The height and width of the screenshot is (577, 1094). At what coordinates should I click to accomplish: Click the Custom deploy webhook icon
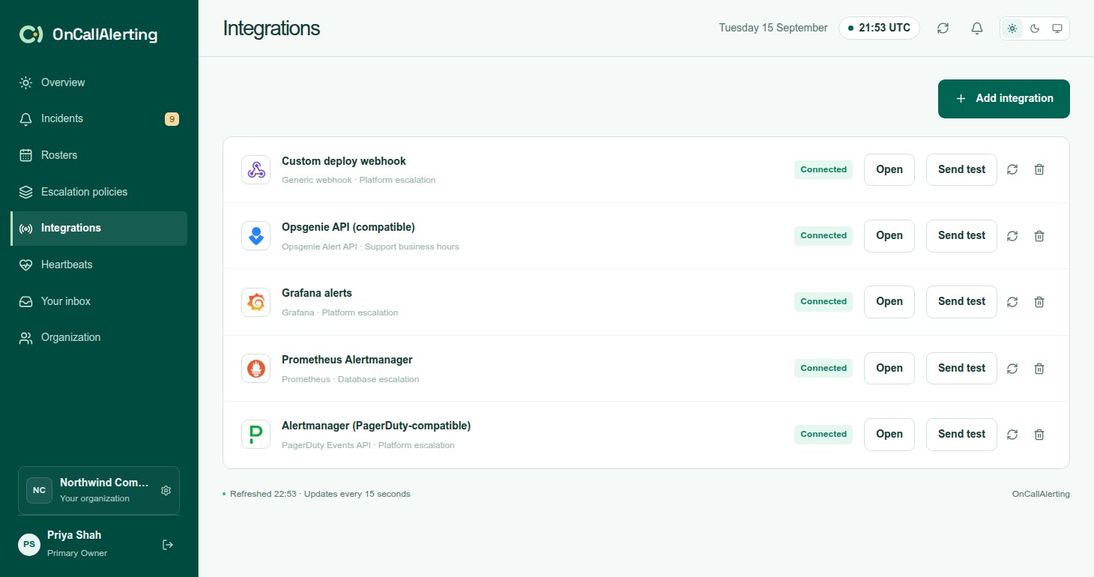pos(256,169)
